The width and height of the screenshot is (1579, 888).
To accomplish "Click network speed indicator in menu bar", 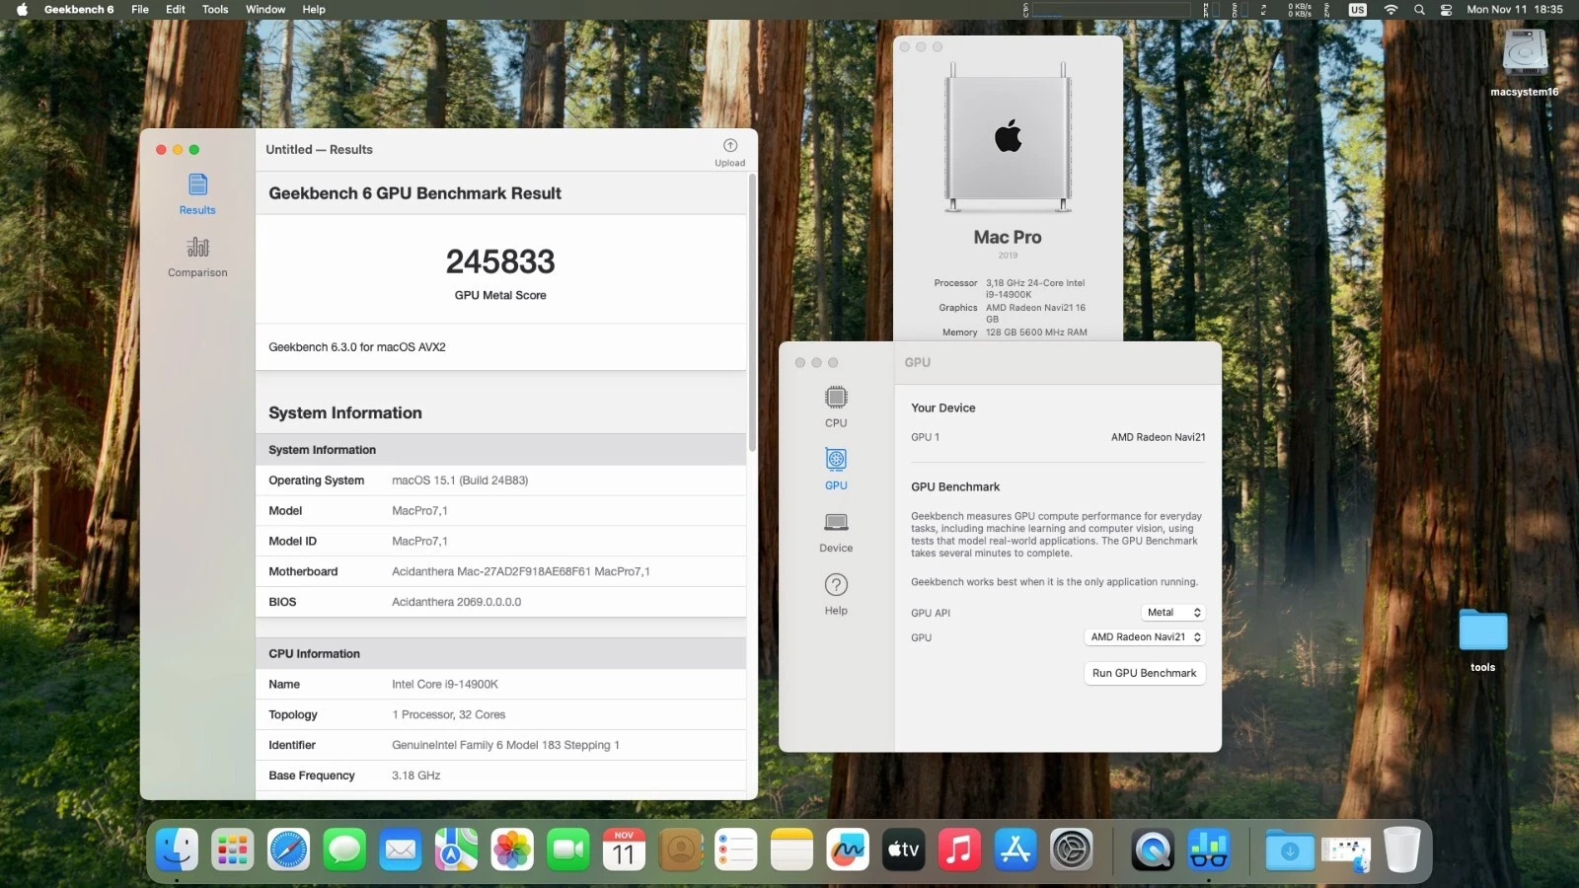I will (x=1300, y=9).
